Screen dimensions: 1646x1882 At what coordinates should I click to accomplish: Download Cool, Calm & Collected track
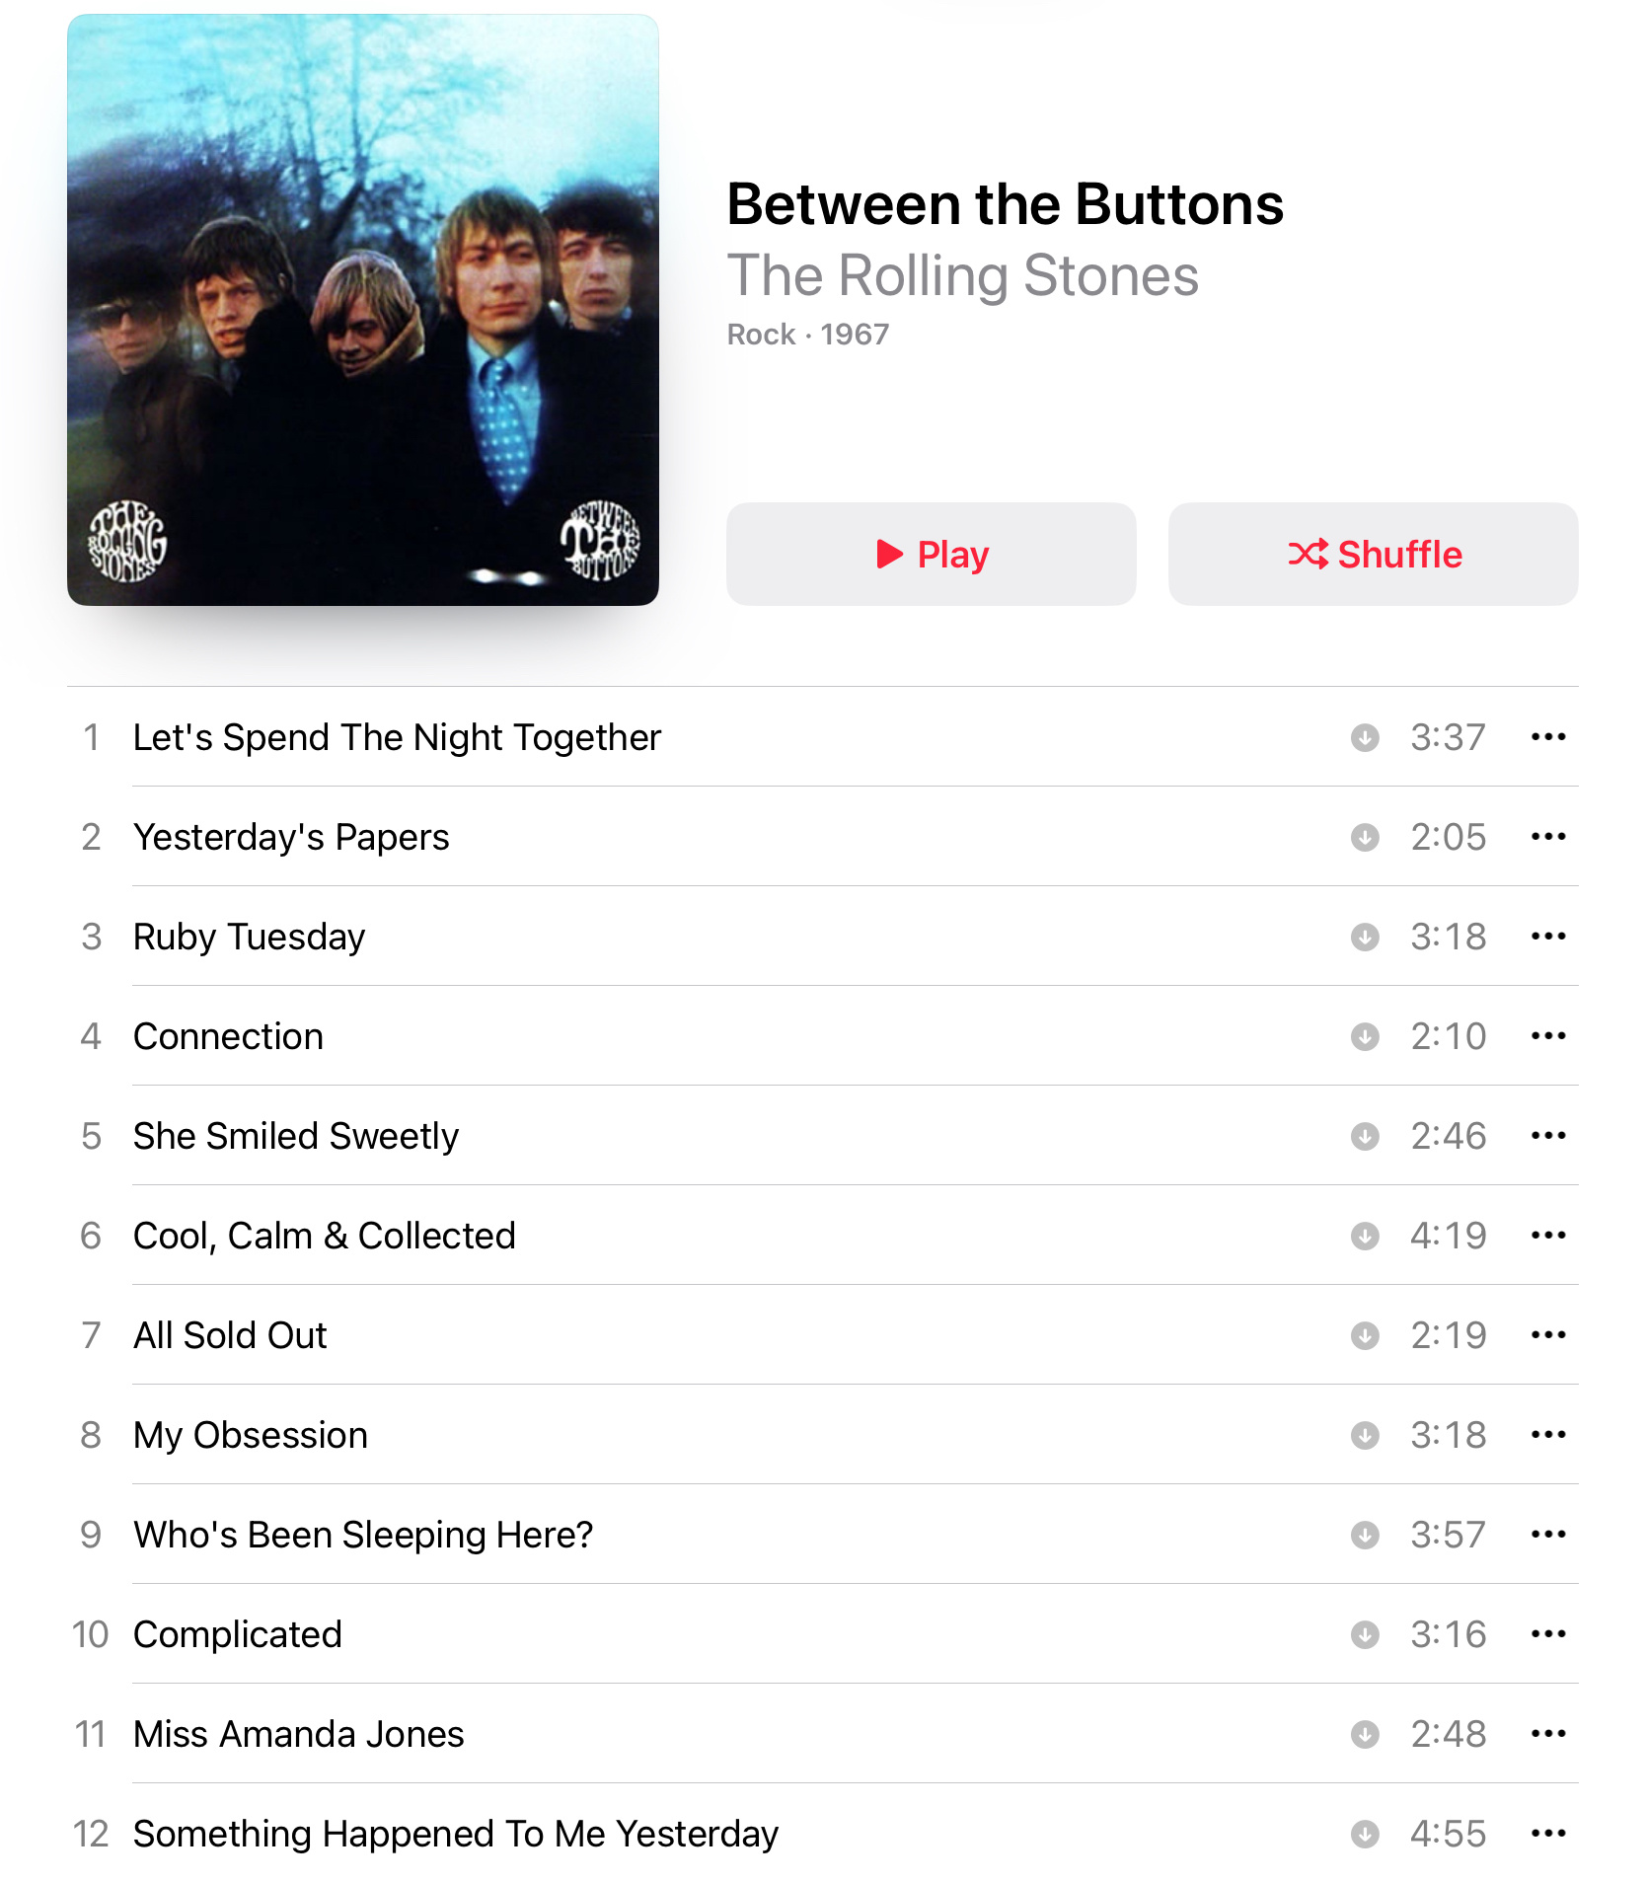pos(1364,1236)
